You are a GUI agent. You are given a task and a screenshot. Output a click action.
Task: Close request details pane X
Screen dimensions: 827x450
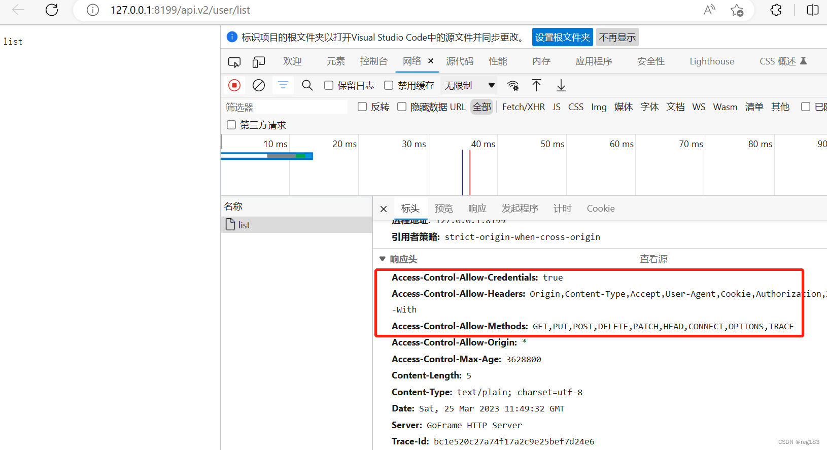(384, 209)
